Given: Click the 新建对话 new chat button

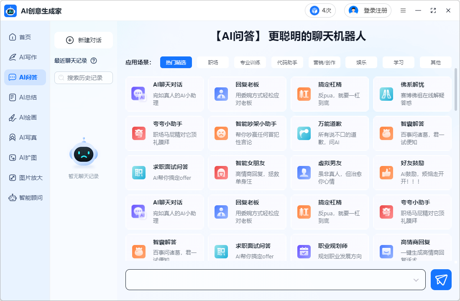Looking at the screenshot, I should (x=84, y=40).
